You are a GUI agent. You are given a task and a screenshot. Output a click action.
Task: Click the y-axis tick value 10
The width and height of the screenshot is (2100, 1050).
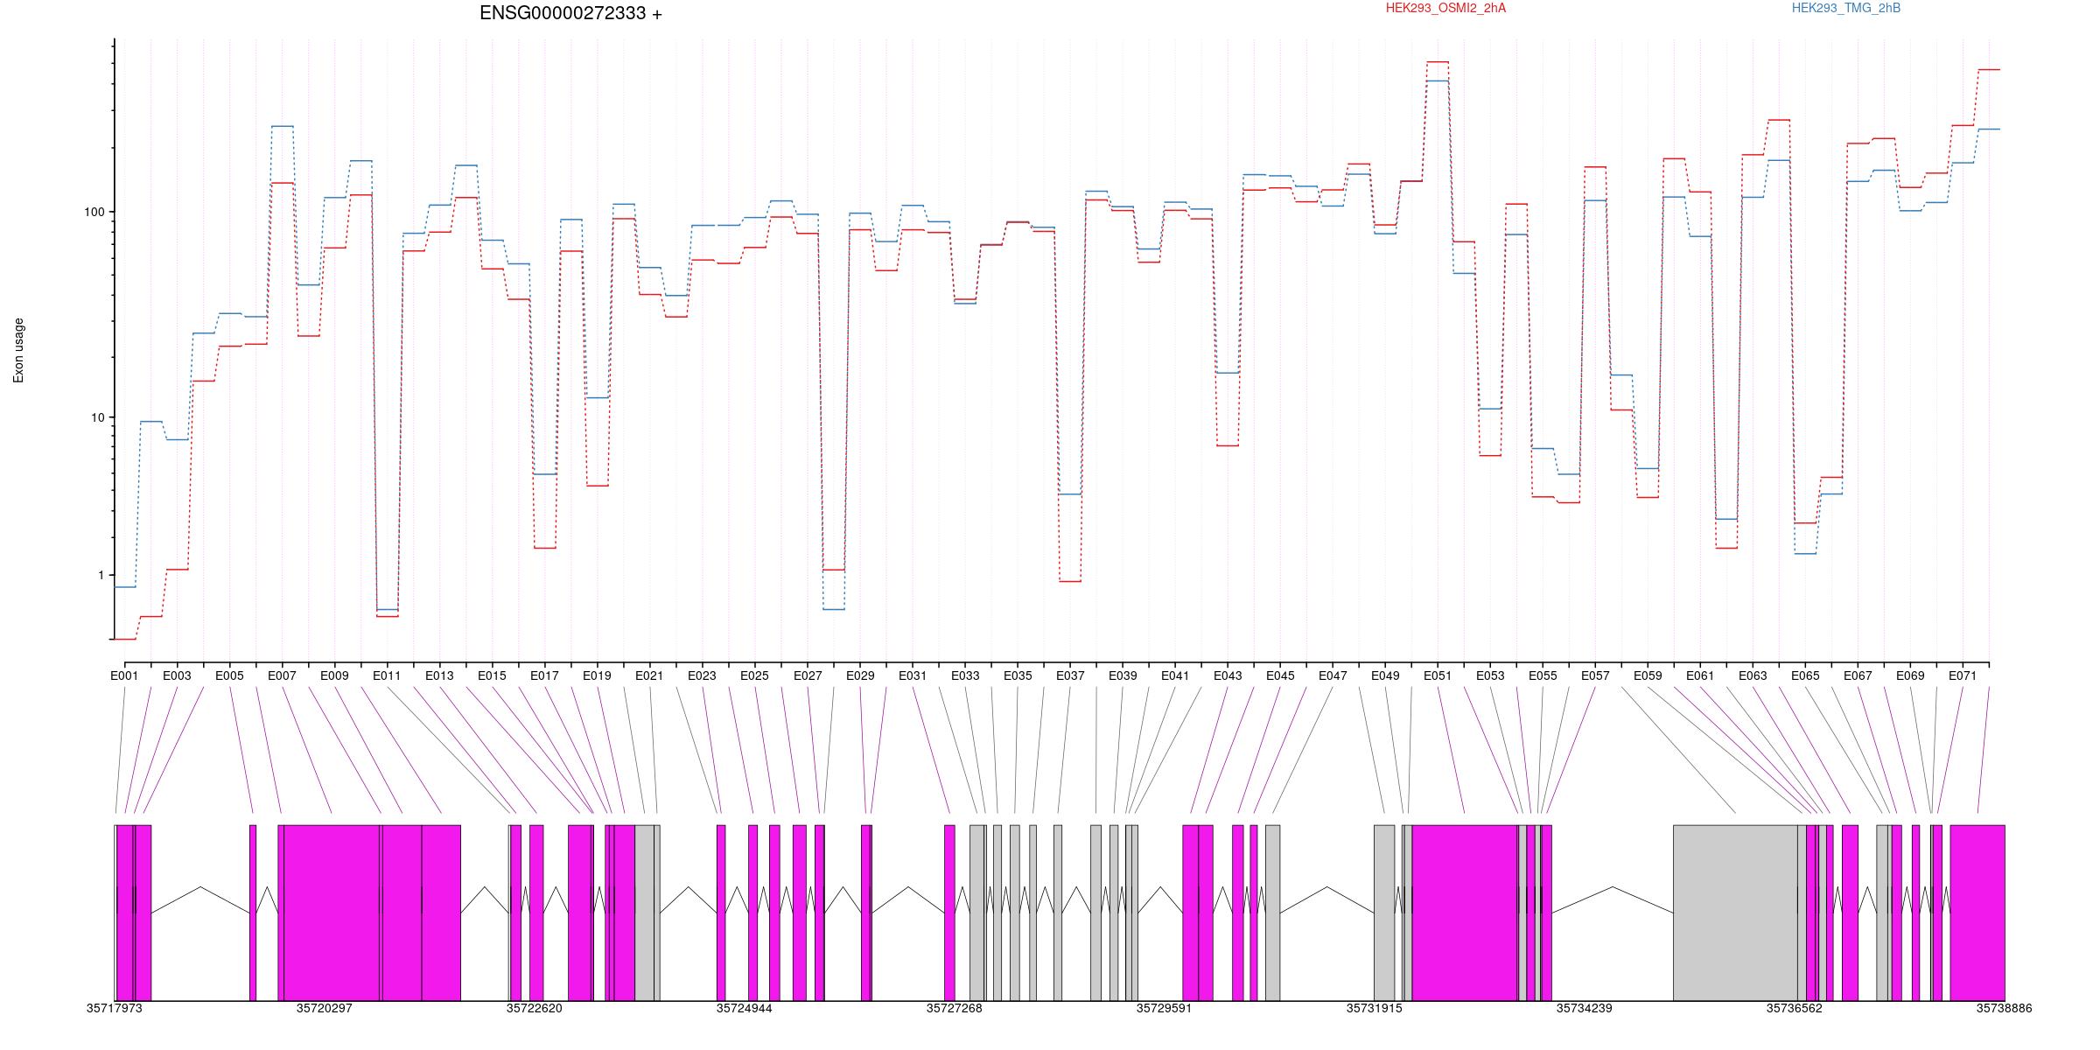97,416
